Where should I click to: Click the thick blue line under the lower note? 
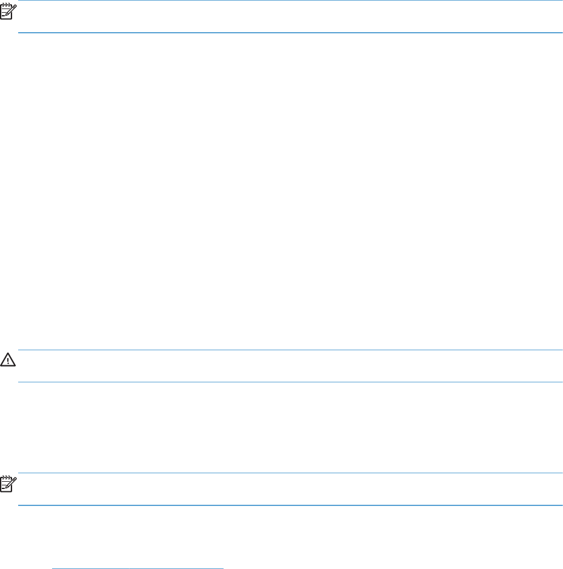click(x=290, y=505)
